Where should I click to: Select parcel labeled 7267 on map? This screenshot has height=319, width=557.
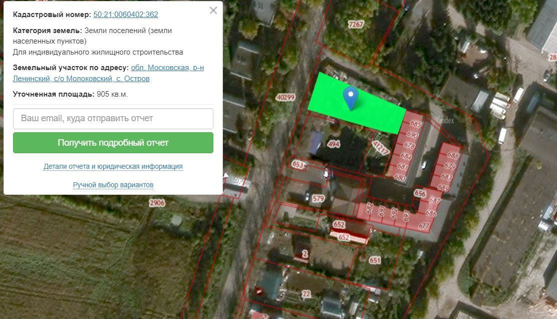pos(356,24)
